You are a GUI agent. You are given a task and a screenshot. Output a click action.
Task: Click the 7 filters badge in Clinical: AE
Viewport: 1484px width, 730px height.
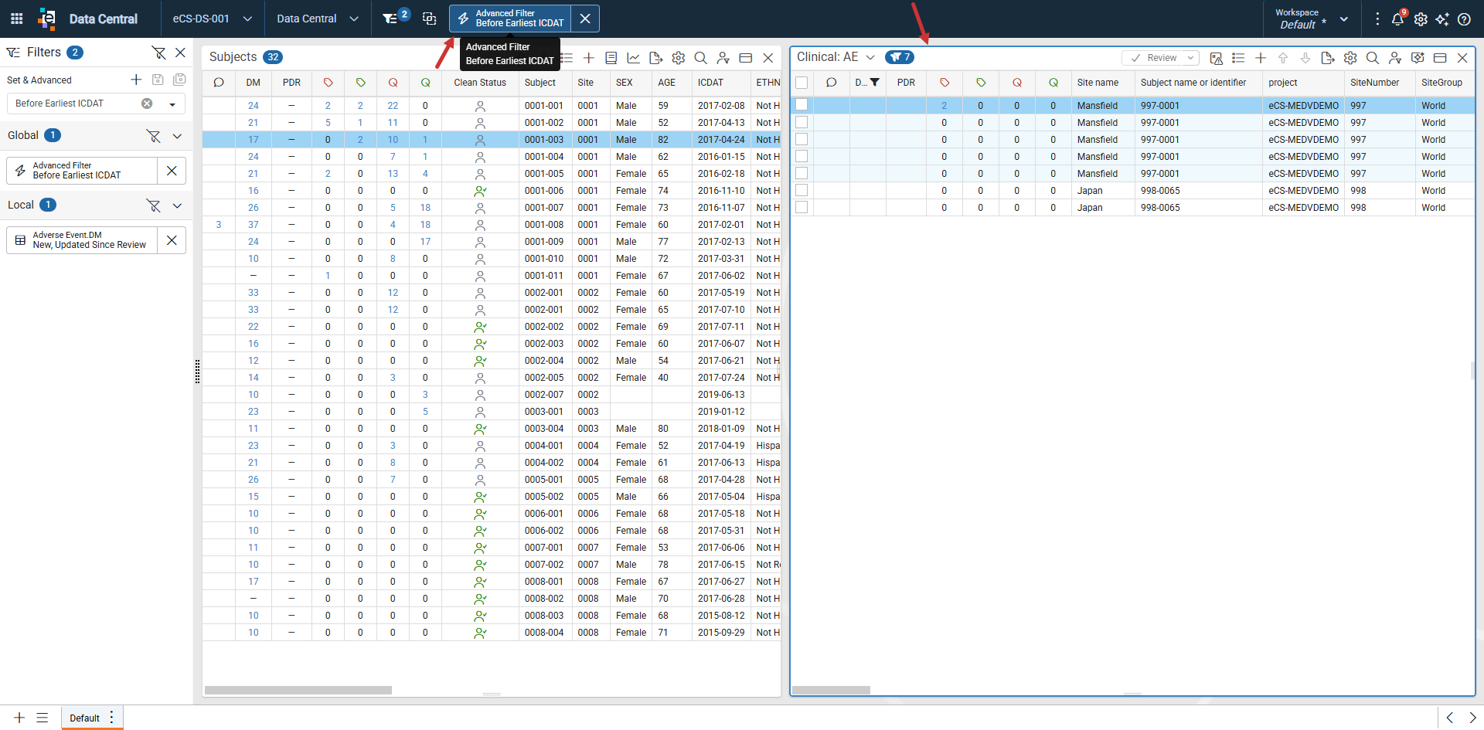click(900, 57)
